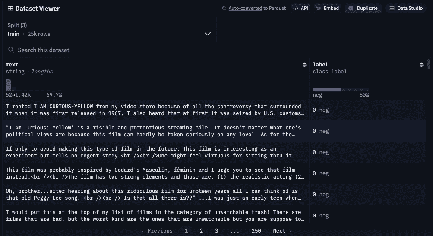Viewport: 433px width, 236px height.
Task: Click the neg class distribution bar
Action: click(327, 90)
